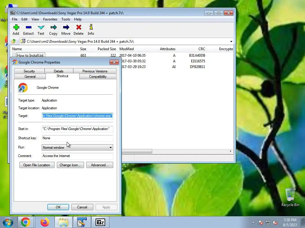Viewport: 305px width, 228px height.
Task: Switch to the Details tab
Action: pos(59,71)
